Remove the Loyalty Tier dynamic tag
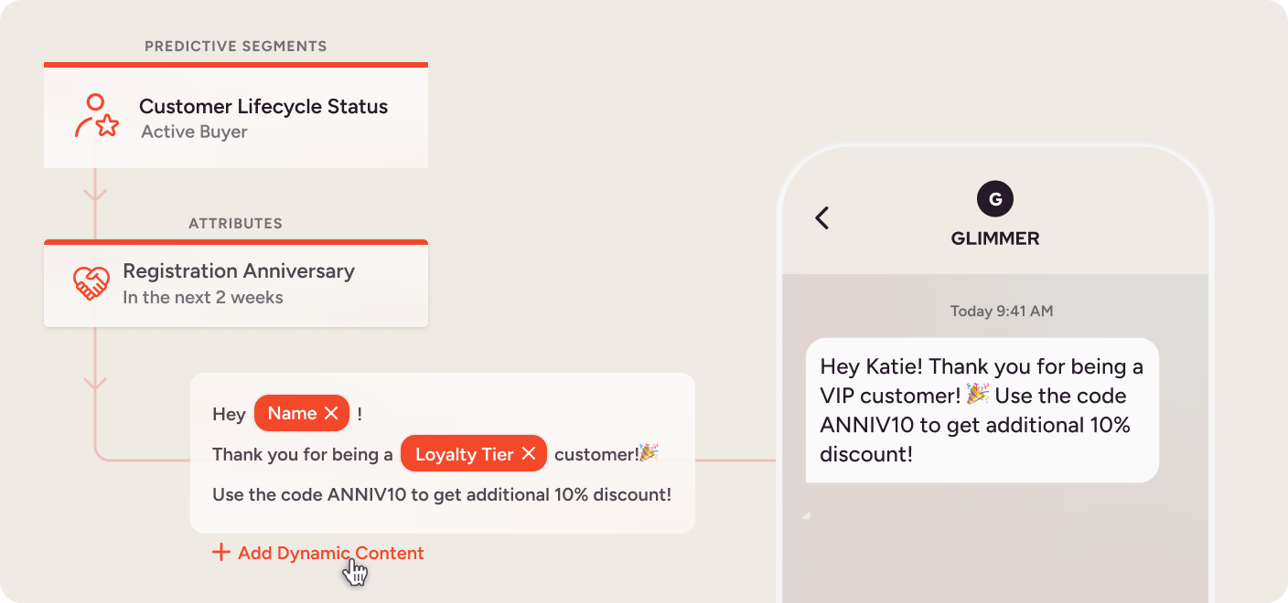1288x603 pixels. (528, 454)
